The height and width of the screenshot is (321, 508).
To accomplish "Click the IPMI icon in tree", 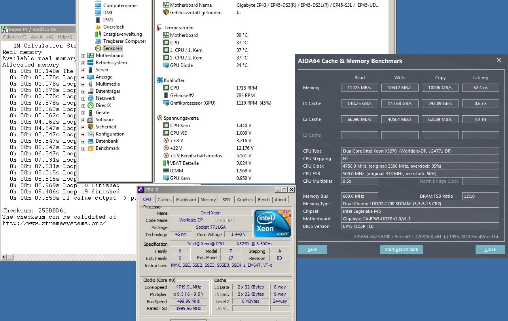I will 98,19.
